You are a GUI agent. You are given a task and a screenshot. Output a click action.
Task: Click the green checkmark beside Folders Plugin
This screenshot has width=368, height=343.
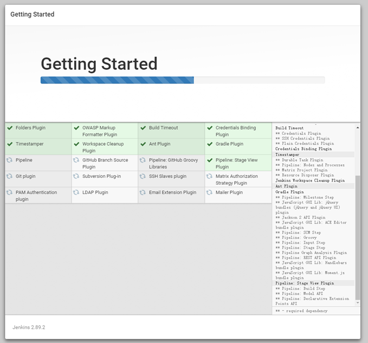click(10, 128)
